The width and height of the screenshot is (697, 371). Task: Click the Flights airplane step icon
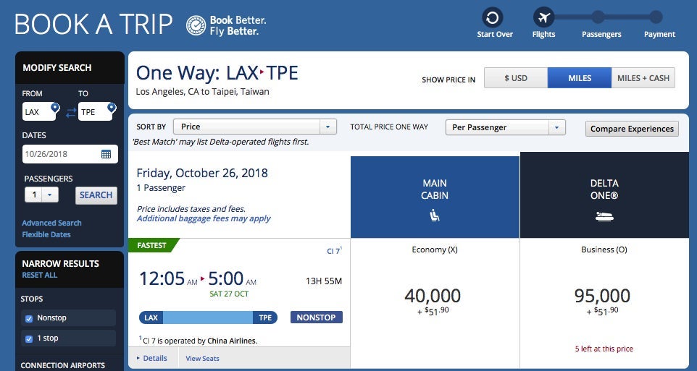tap(543, 17)
